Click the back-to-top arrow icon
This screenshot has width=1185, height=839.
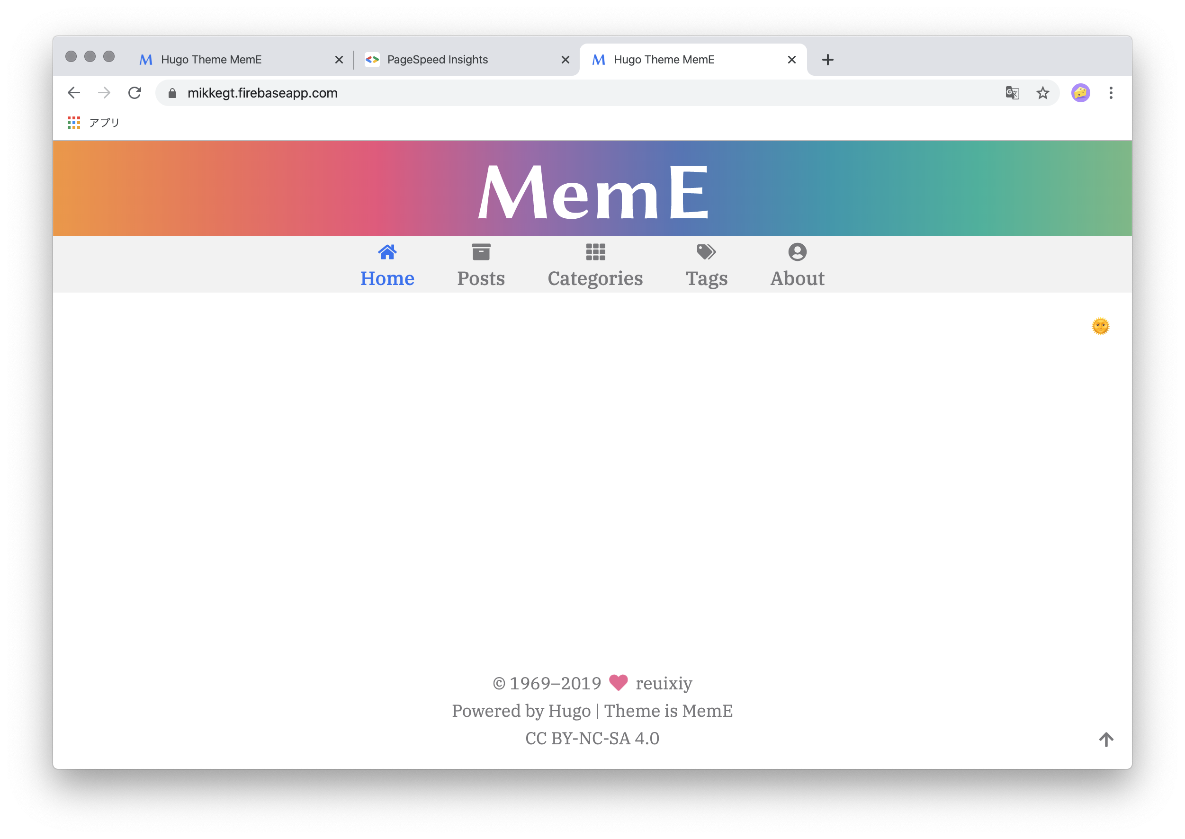tap(1105, 739)
